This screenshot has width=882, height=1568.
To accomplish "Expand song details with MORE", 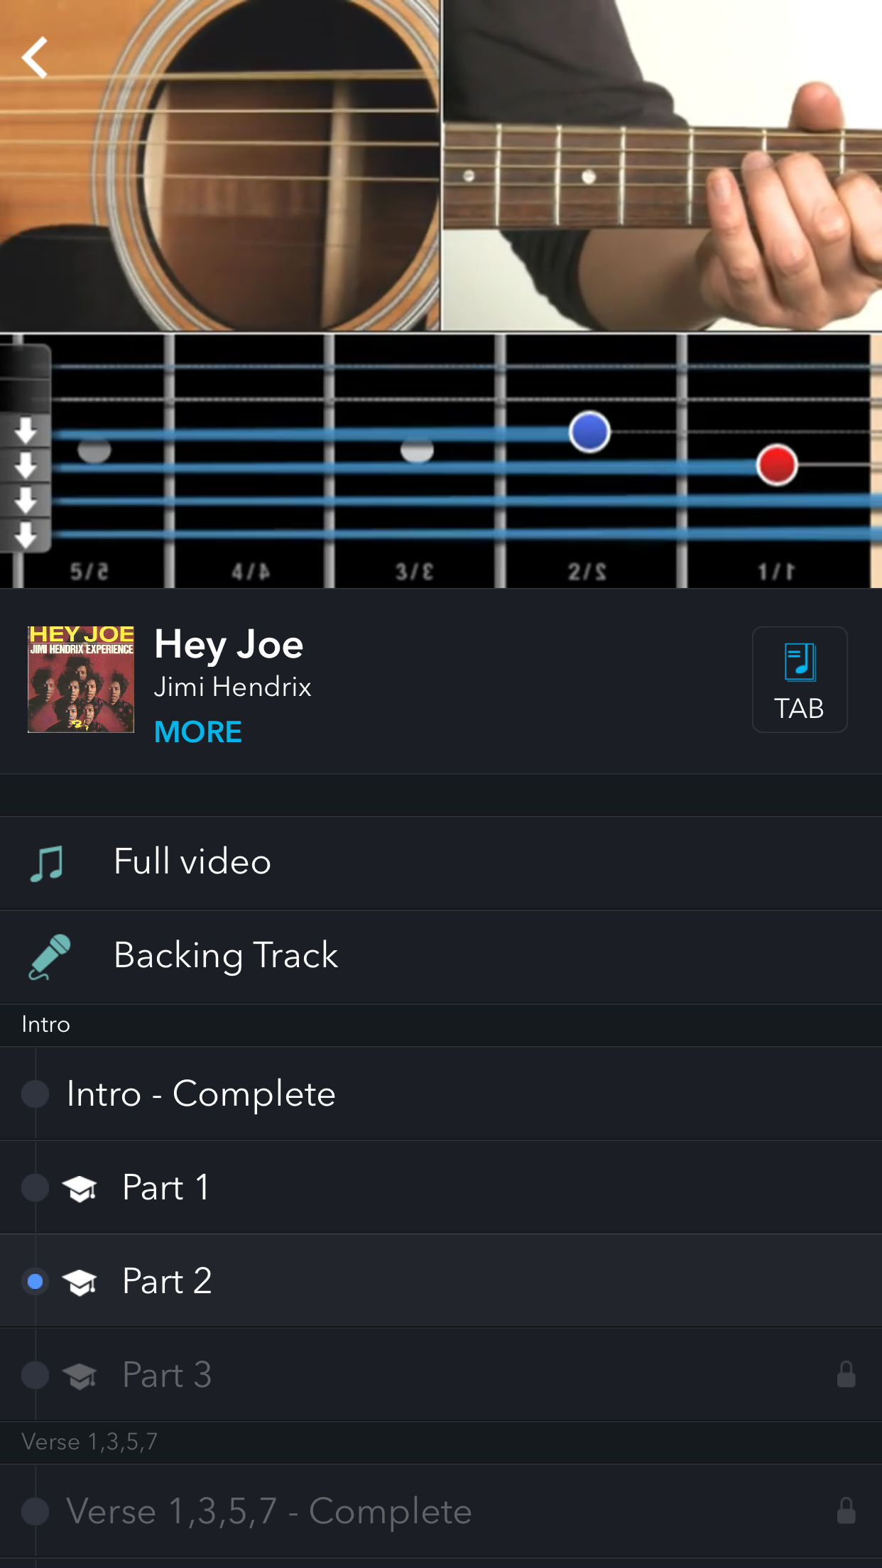I will click(x=198, y=732).
